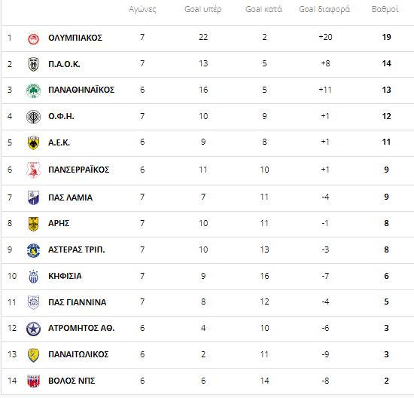Sort by Βαθμοί points column header
Image resolution: width=414 pixels, height=398 pixels.
pos(385,9)
